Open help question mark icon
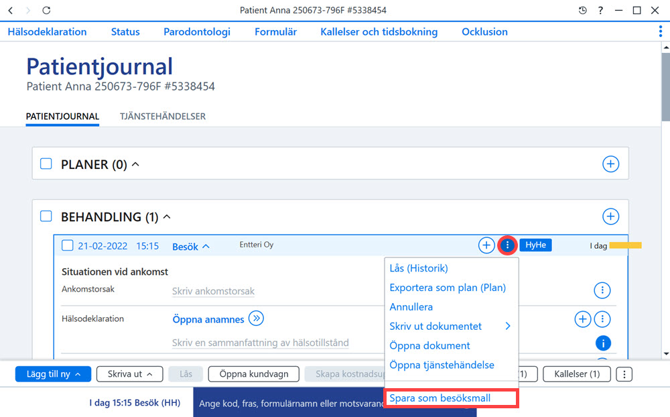 [x=600, y=10]
